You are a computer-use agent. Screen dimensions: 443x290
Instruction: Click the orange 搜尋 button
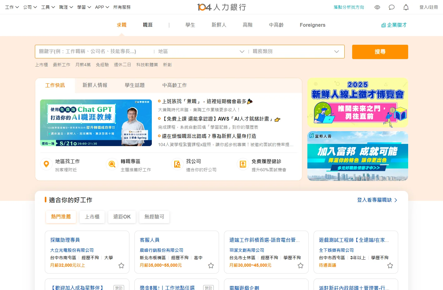coord(380,52)
